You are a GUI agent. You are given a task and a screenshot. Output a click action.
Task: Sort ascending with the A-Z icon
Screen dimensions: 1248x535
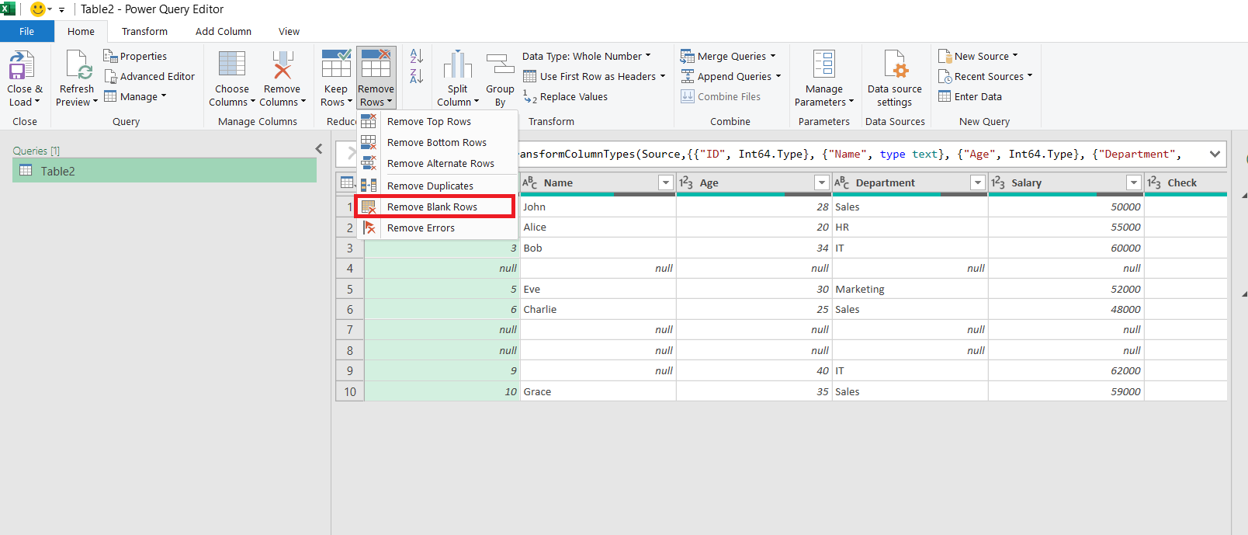coord(417,56)
